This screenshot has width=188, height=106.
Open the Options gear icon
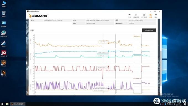coord(156,15)
